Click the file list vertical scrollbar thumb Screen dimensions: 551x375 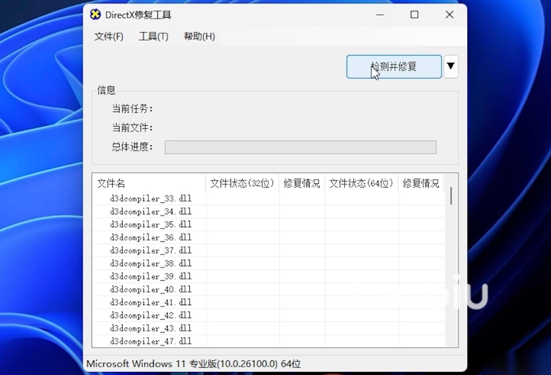click(451, 196)
